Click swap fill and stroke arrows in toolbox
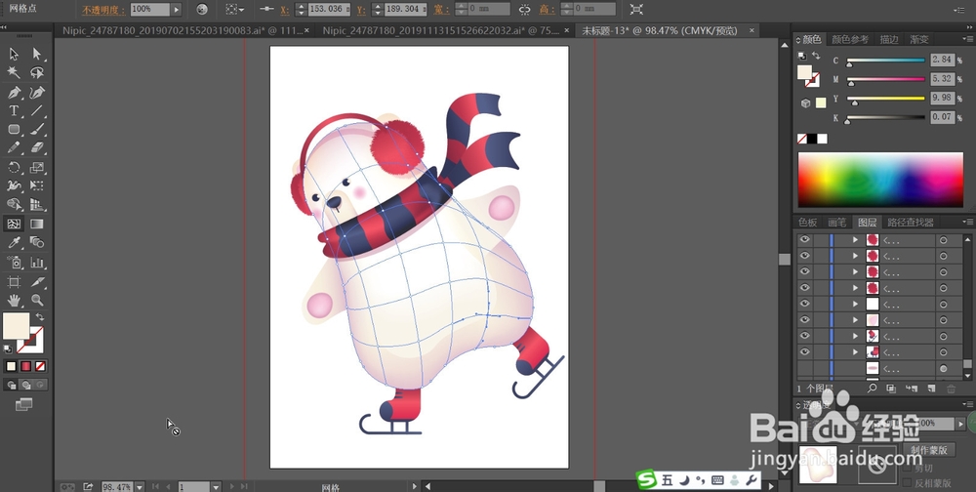This screenshot has height=492, width=976. pos(40,317)
